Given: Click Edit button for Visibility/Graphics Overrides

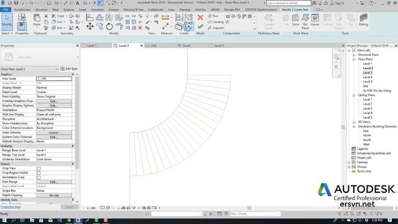Looking at the screenshot, I should 54,101.
